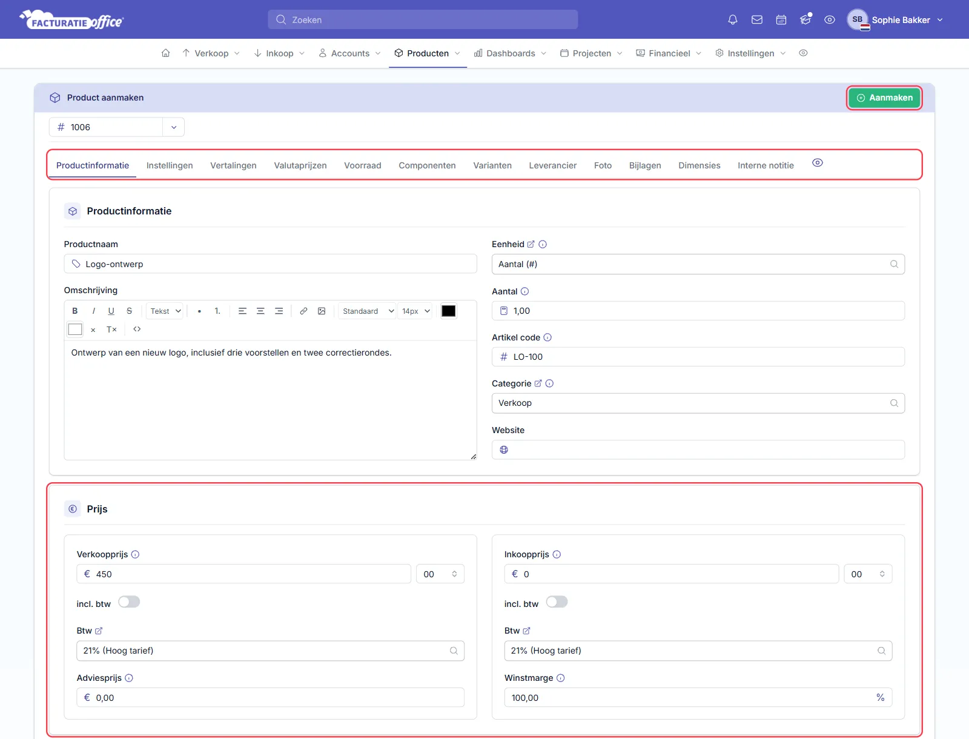This screenshot has width=969, height=739.
Task: Click the Bold formatting icon
Action: [75, 311]
